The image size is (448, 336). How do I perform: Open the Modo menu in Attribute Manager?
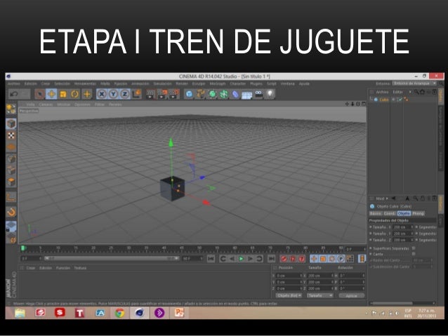(381, 199)
